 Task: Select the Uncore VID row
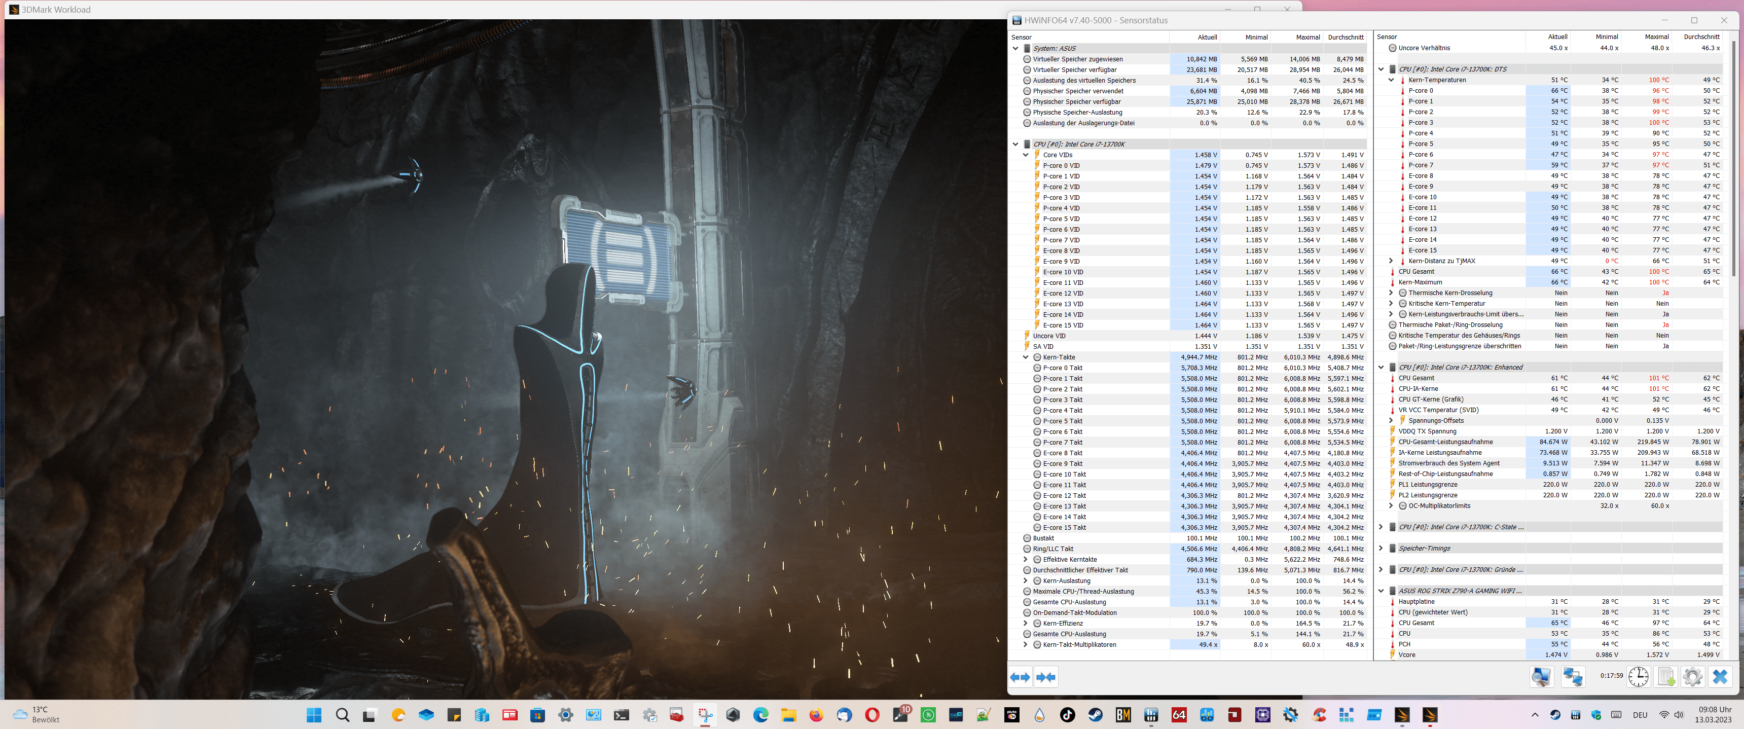coord(1188,336)
